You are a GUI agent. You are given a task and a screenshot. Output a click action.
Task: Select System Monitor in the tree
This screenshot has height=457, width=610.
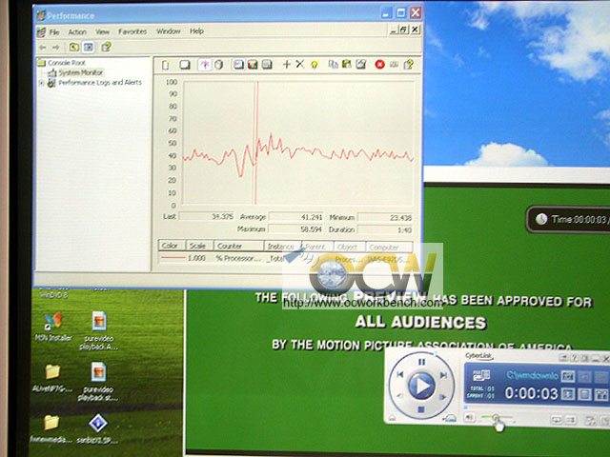tap(80, 72)
